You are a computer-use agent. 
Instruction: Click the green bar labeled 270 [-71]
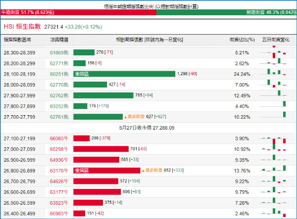[84, 52]
